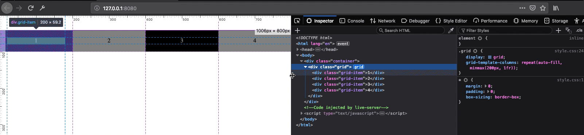The height and width of the screenshot is (135, 584).
Task: Create a new node with plus icon
Action: (x=297, y=30)
